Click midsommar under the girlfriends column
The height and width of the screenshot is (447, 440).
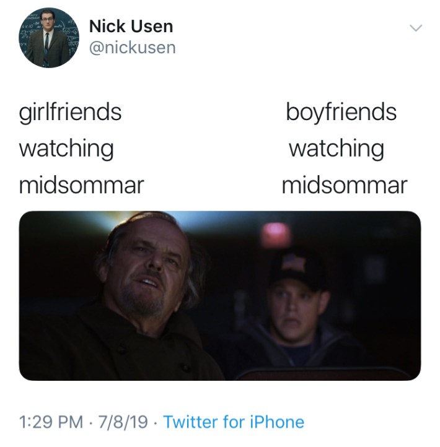coord(81,186)
